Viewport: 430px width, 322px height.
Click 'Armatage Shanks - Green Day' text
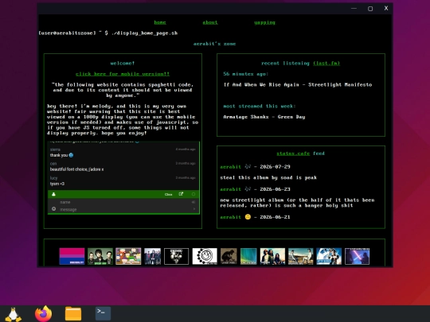click(264, 117)
